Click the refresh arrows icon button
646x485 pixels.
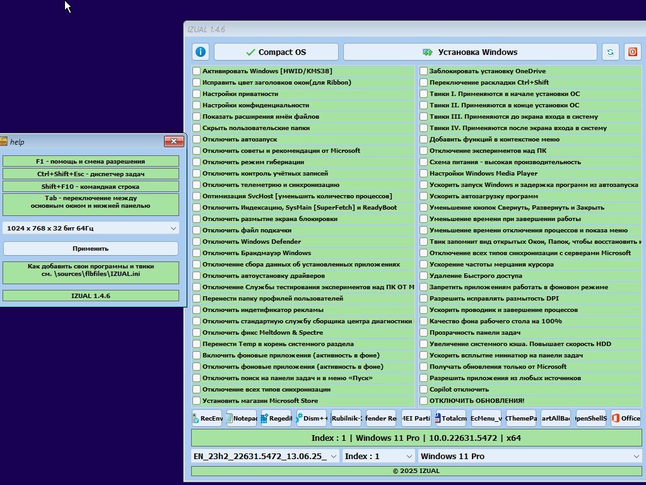tap(610, 52)
